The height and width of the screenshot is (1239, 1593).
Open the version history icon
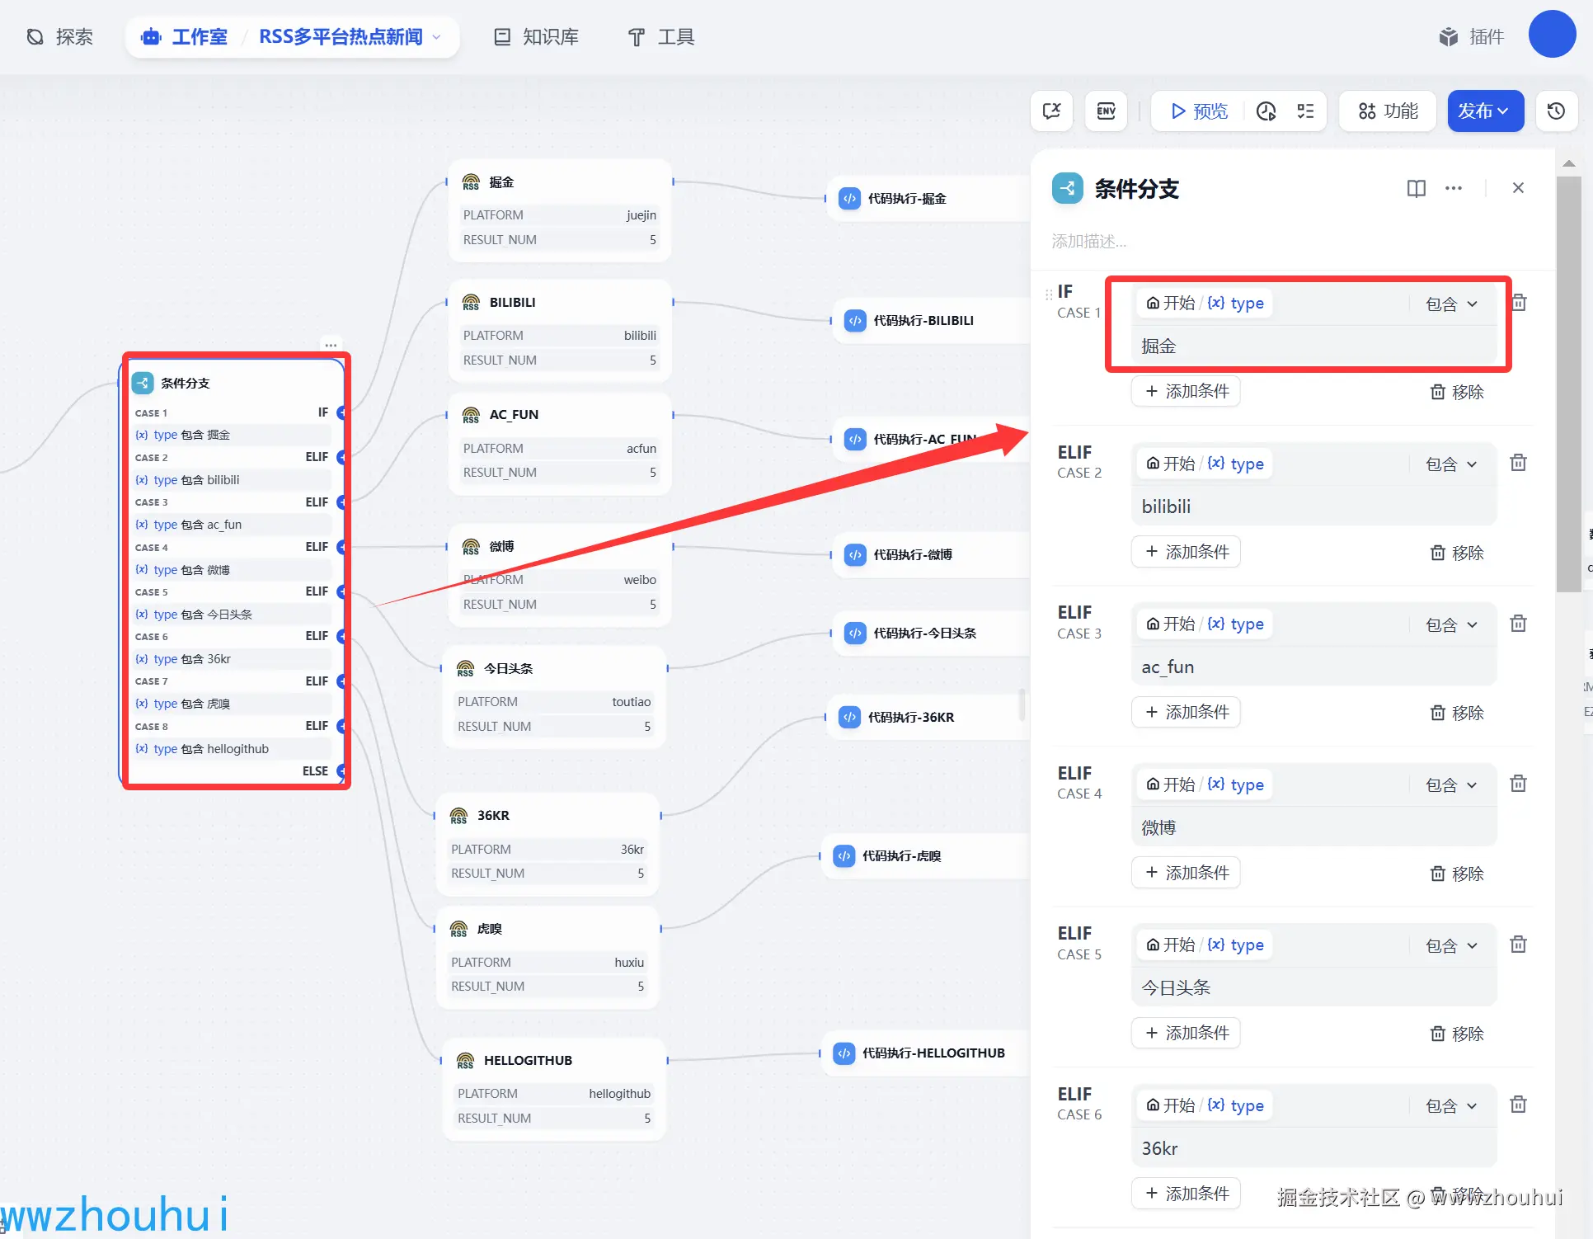[x=1556, y=111]
